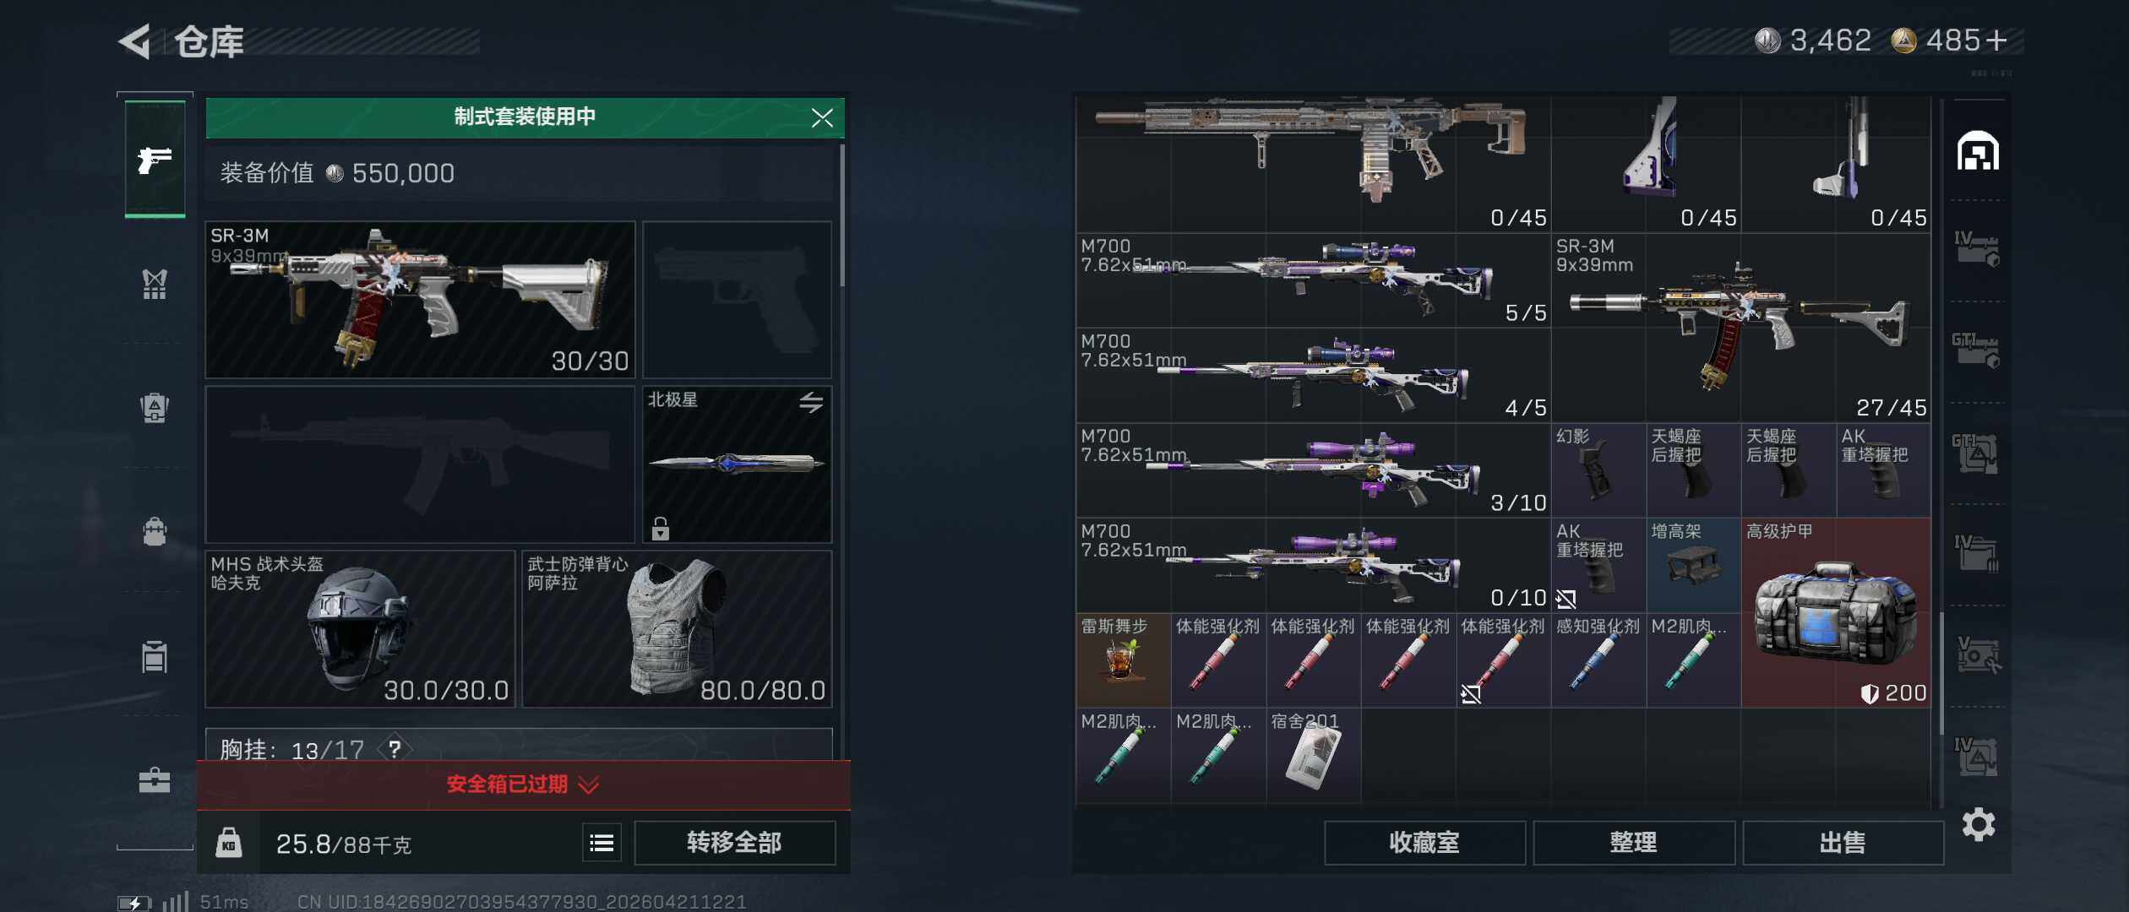Swap the 北极星 knife slot

coord(811,403)
